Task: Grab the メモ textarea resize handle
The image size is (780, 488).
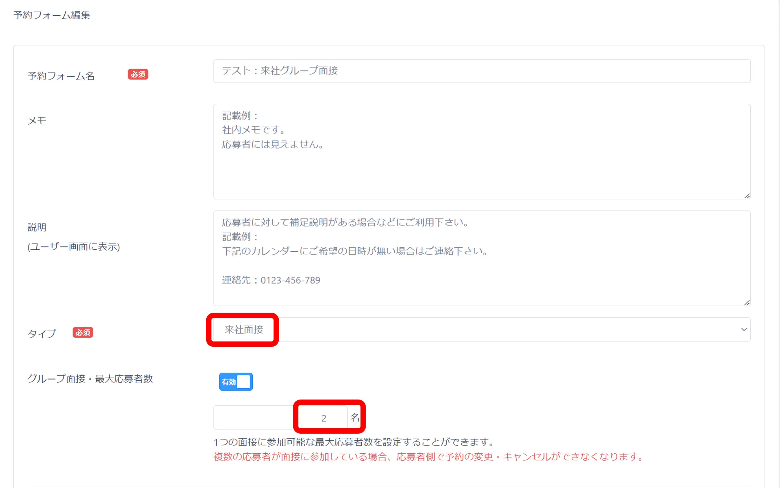Action: tap(747, 196)
